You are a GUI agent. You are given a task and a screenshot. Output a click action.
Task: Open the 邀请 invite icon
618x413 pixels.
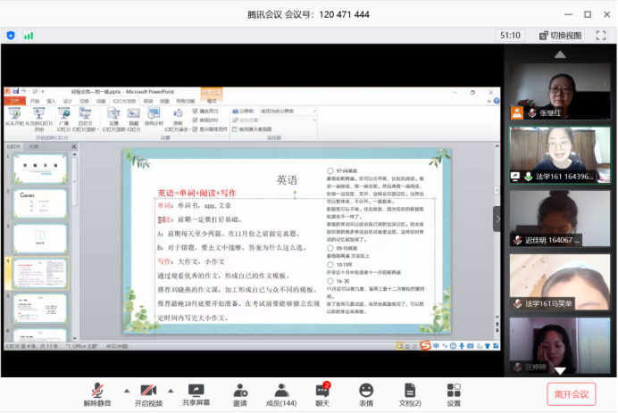[240, 391]
